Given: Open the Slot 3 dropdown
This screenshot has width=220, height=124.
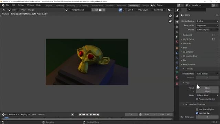Looking at the screenshot, I should (132, 10).
